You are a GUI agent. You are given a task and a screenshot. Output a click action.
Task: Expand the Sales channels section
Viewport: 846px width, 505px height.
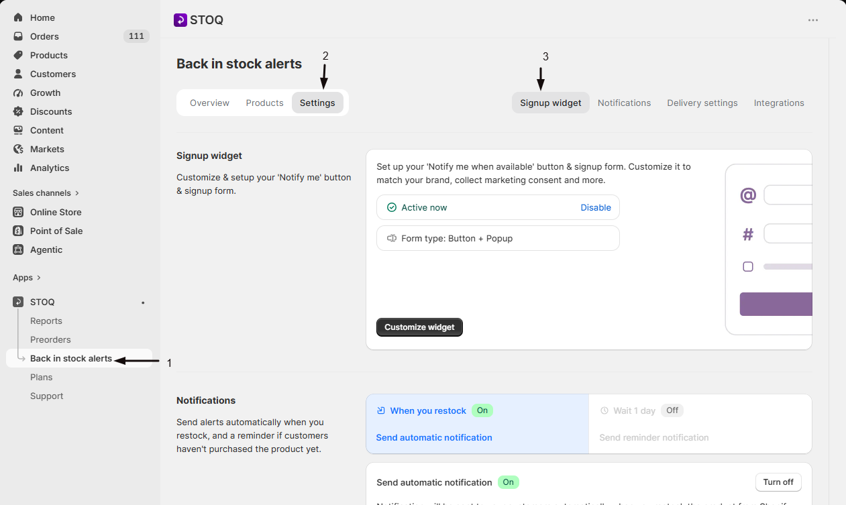(46, 193)
